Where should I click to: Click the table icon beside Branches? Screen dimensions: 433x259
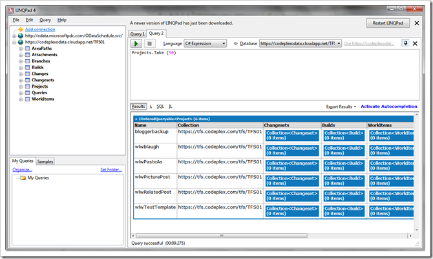(x=27, y=61)
